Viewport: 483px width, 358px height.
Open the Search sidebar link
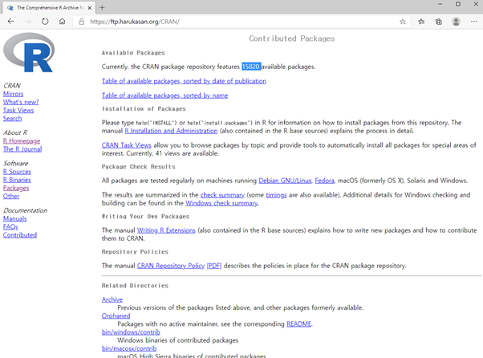click(x=12, y=118)
